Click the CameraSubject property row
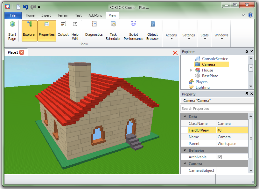 214,170
